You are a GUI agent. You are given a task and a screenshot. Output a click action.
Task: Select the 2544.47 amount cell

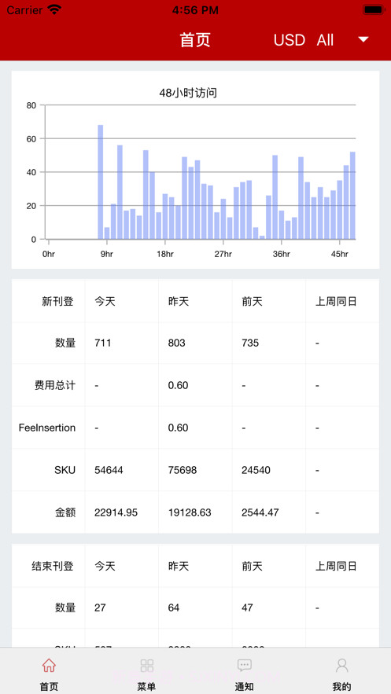pos(260,513)
